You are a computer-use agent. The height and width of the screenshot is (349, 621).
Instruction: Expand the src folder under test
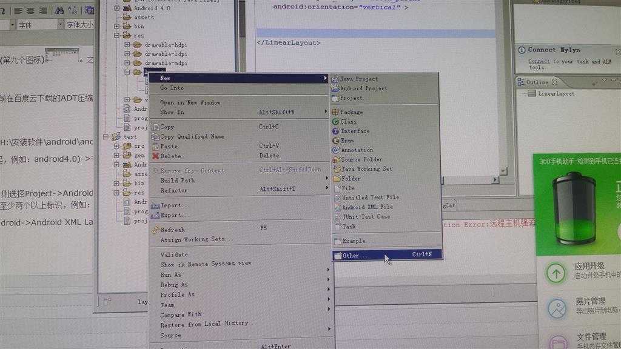click(116, 146)
